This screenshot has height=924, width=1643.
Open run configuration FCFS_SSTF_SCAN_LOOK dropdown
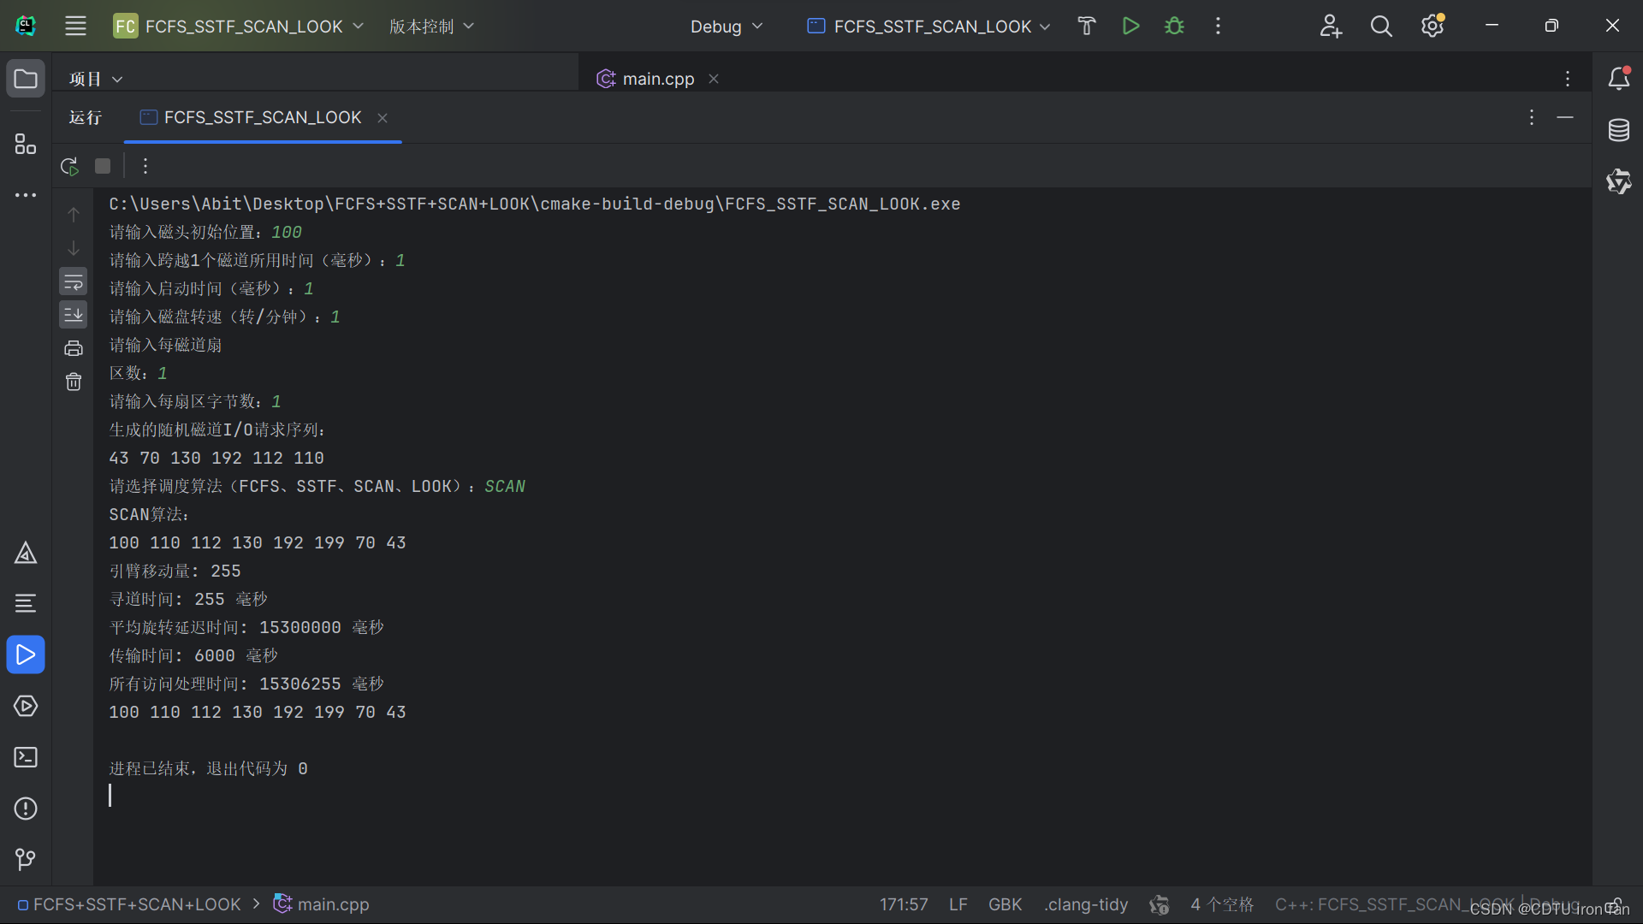pyautogui.click(x=928, y=26)
